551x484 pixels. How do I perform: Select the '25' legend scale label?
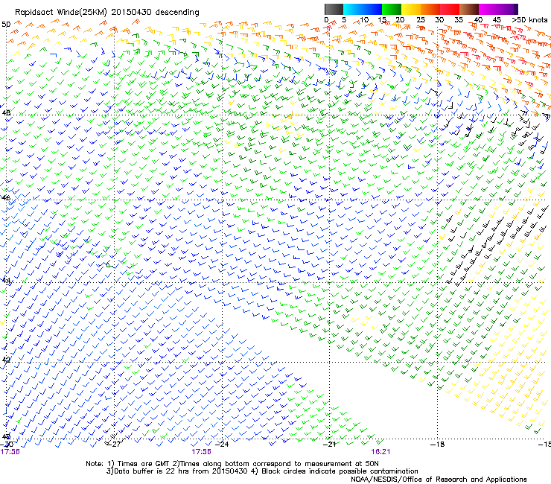pos(421,20)
